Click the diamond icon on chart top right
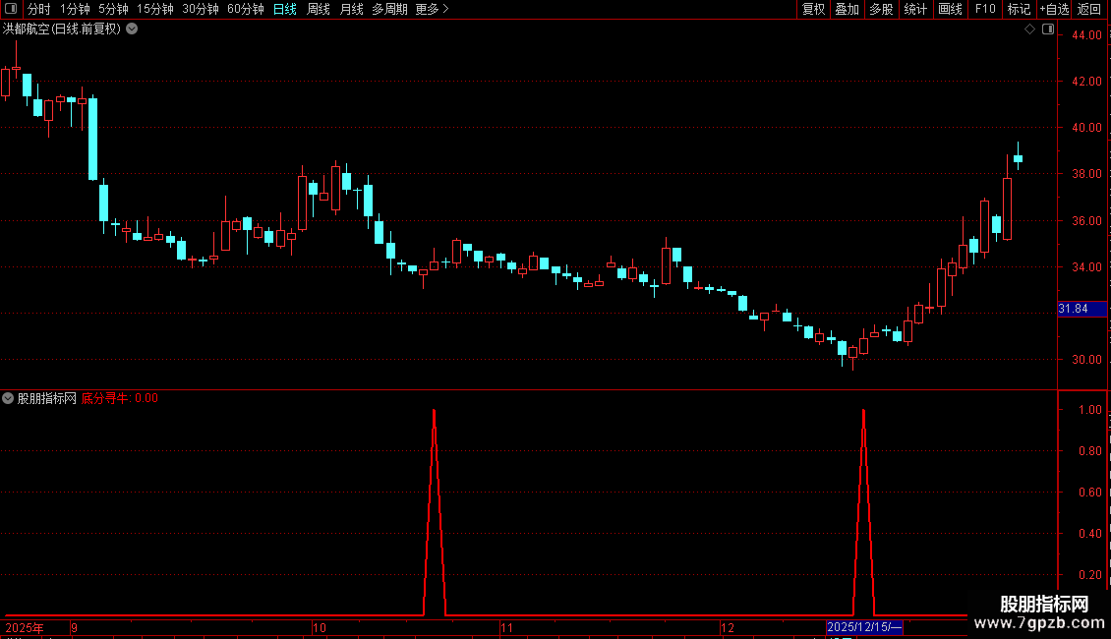The image size is (1111, 639). (1030, 29)
